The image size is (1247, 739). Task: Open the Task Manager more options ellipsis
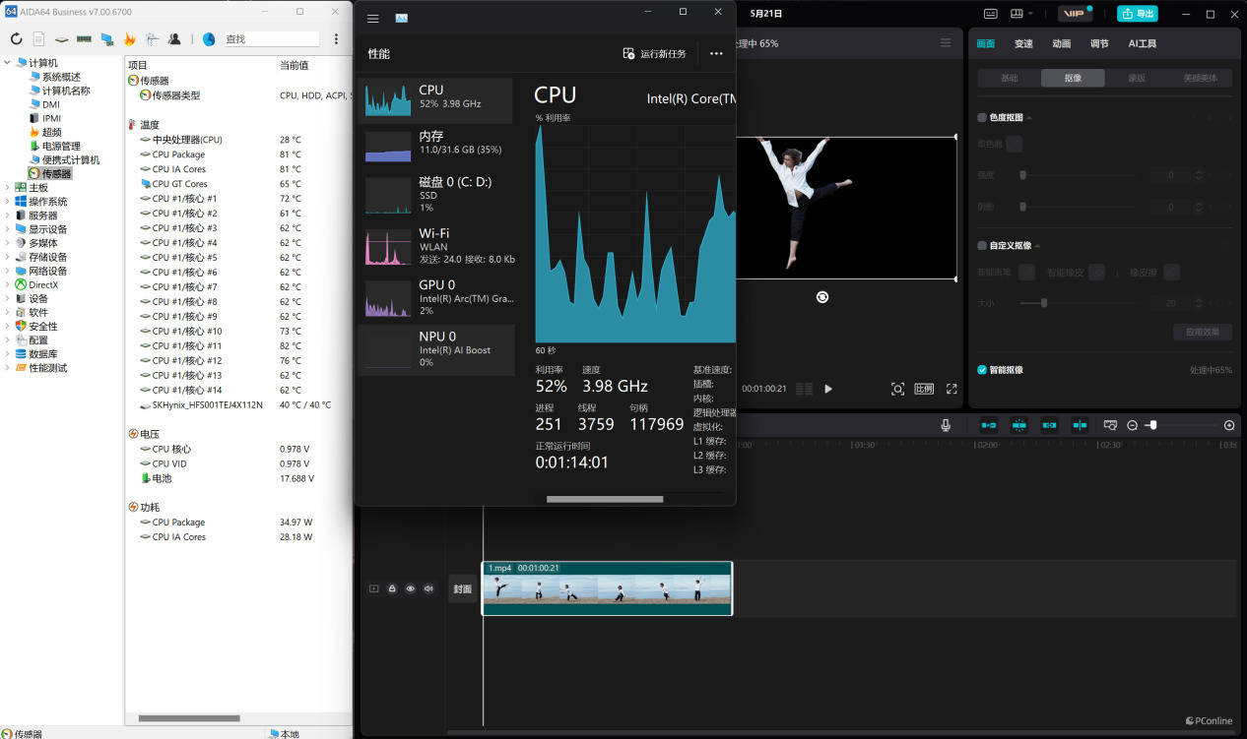(716, 54)
